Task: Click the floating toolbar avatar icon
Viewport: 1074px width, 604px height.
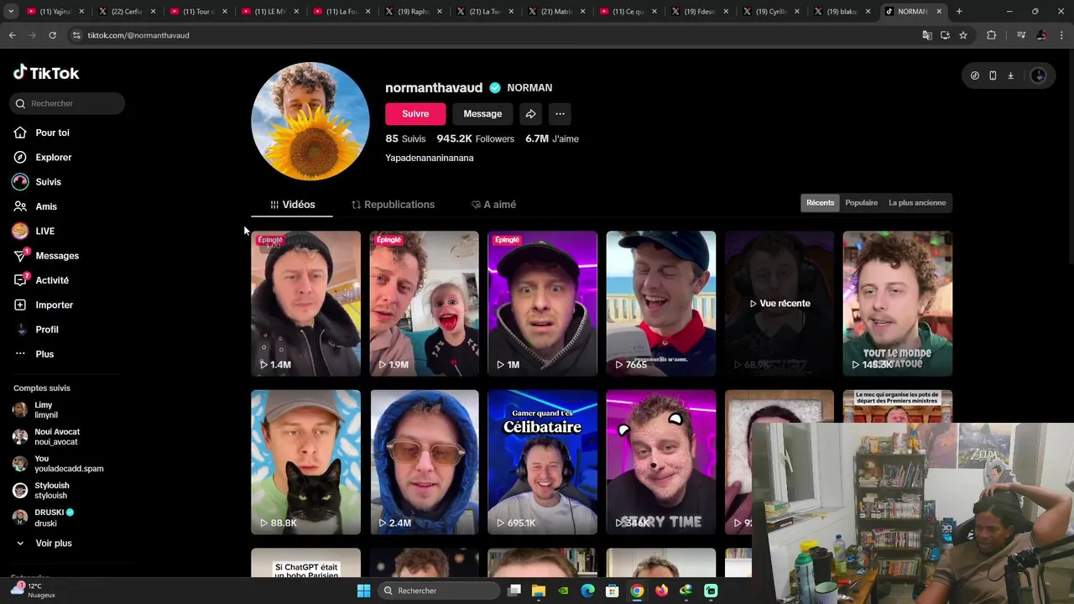Action: coord(1038,75)
